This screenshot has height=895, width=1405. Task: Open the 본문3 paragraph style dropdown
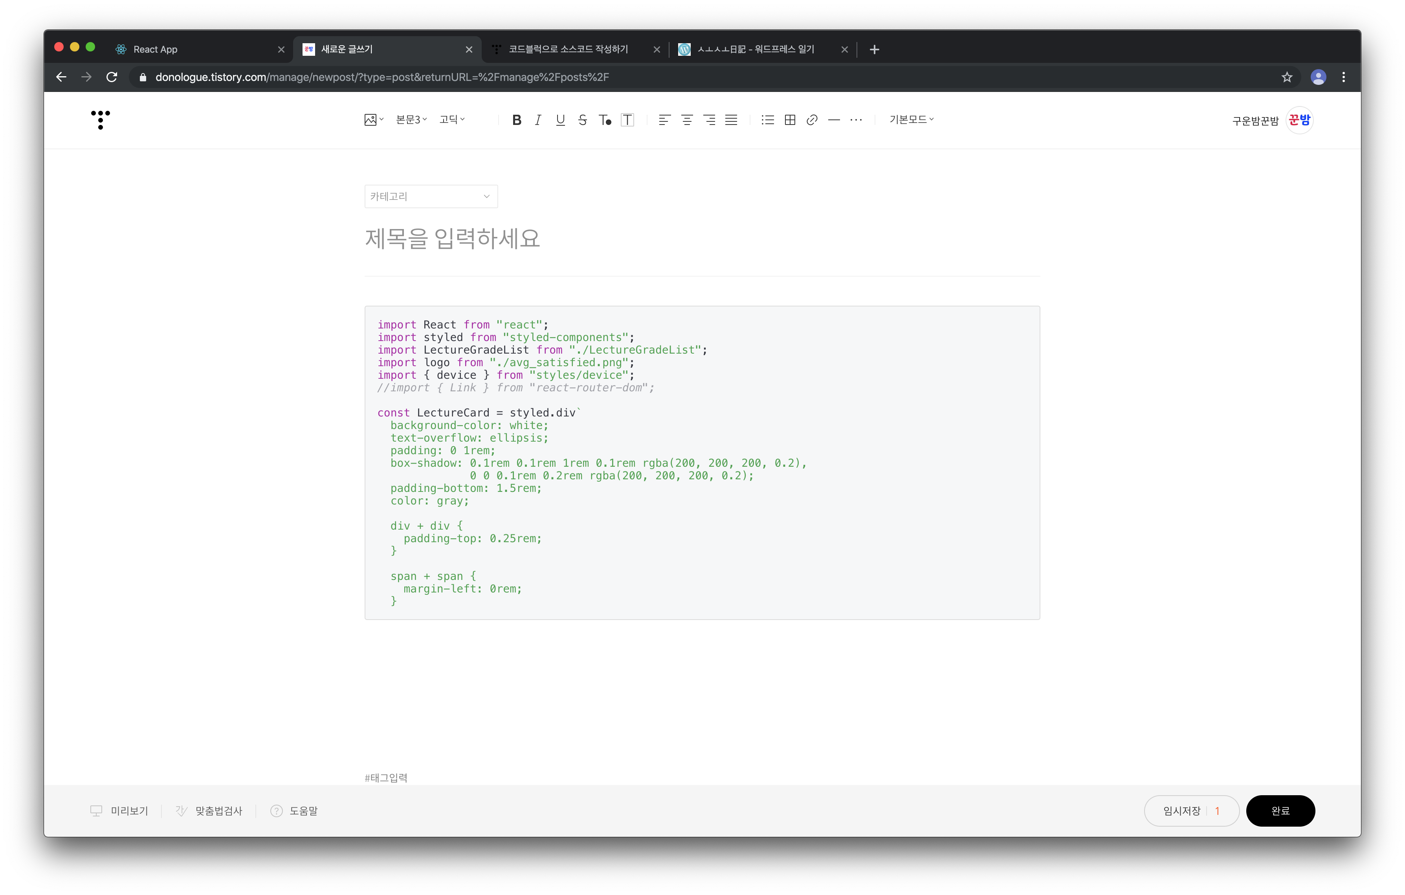click(411, 119)
